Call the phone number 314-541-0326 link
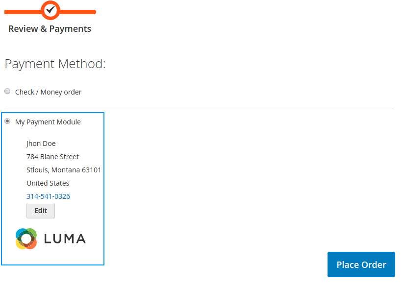The width and height of the screenshot is (405, 287). (x=48, y=196)
